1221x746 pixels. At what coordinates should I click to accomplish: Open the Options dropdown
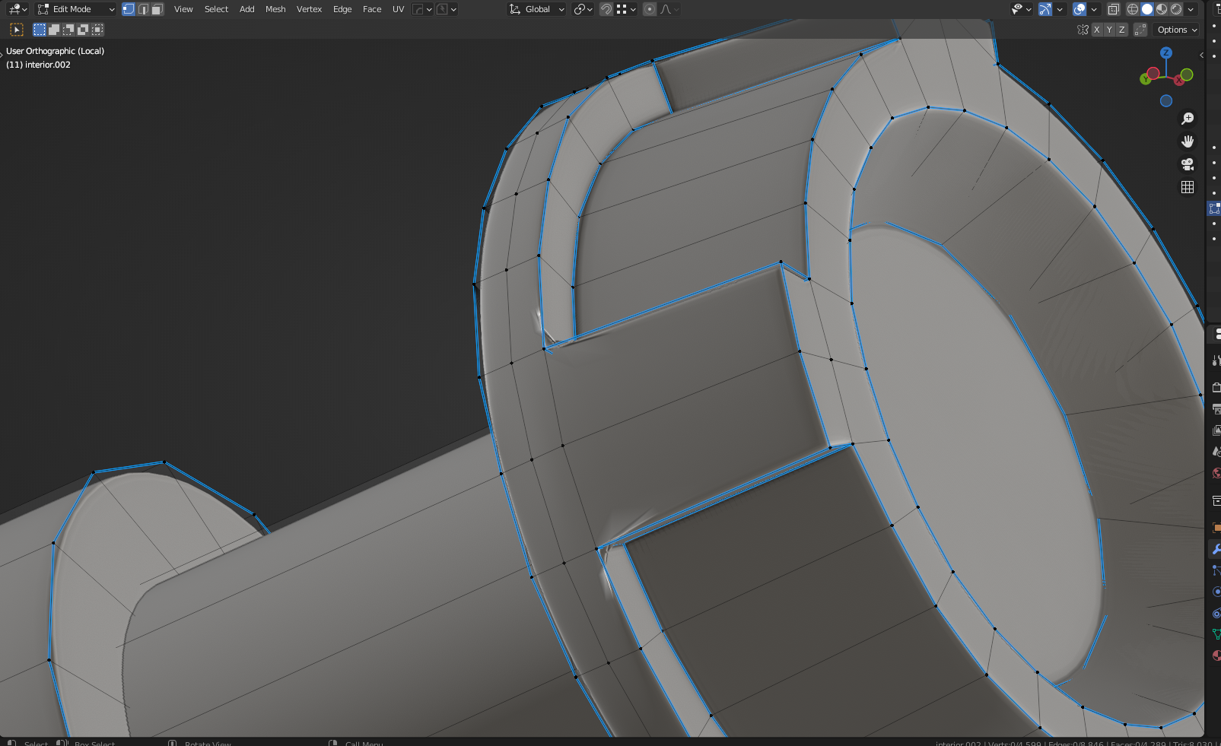coord(1177,30)
